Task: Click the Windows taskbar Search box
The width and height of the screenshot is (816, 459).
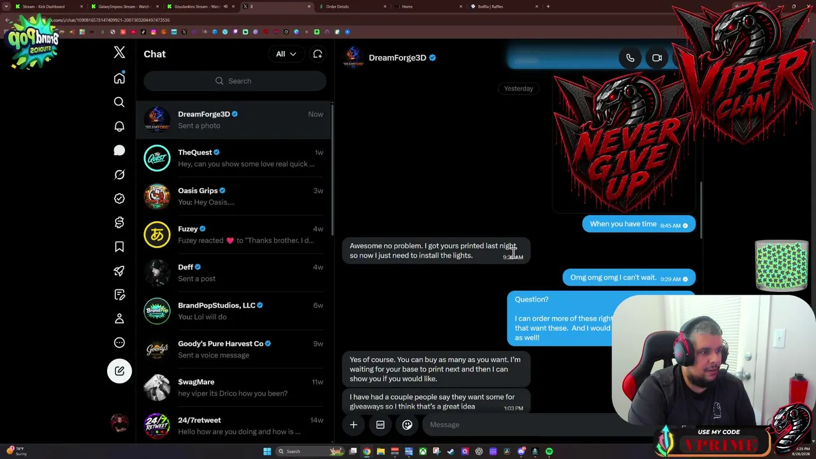Action: 310,451
